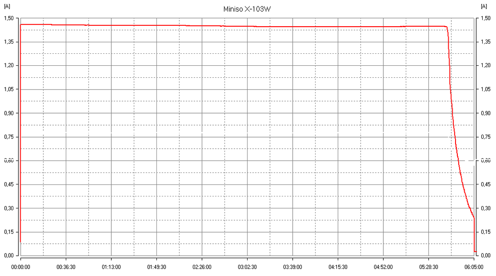Click the 1,50 value on left axis
Image resolution: width=496 pixels, height=276 pixels.
(9, 18)
